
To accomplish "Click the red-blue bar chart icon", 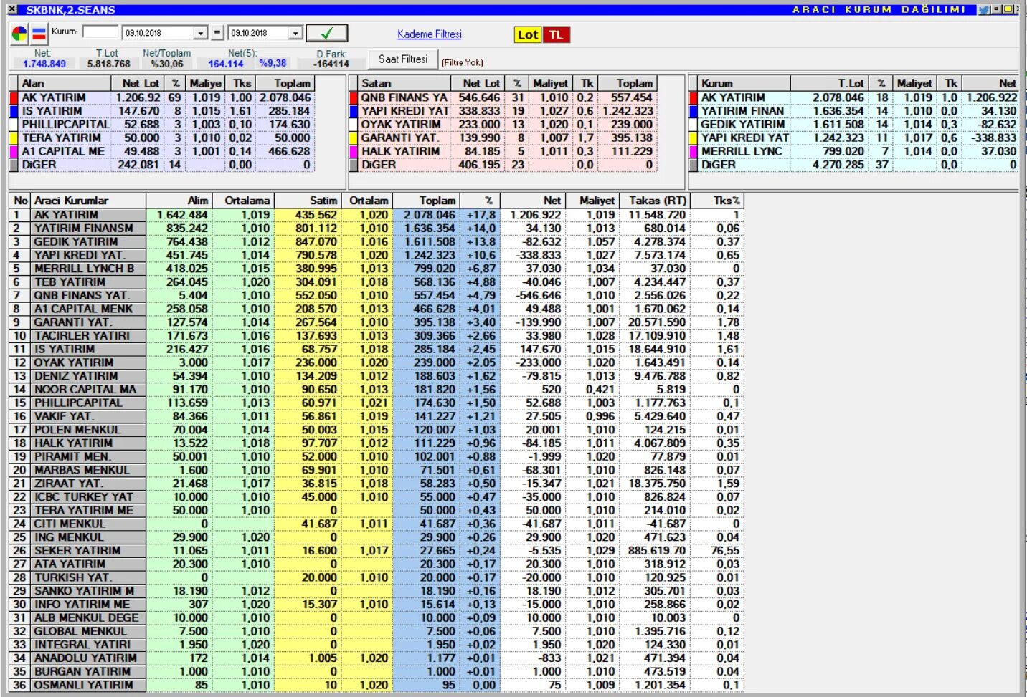I will pos(39,34).
